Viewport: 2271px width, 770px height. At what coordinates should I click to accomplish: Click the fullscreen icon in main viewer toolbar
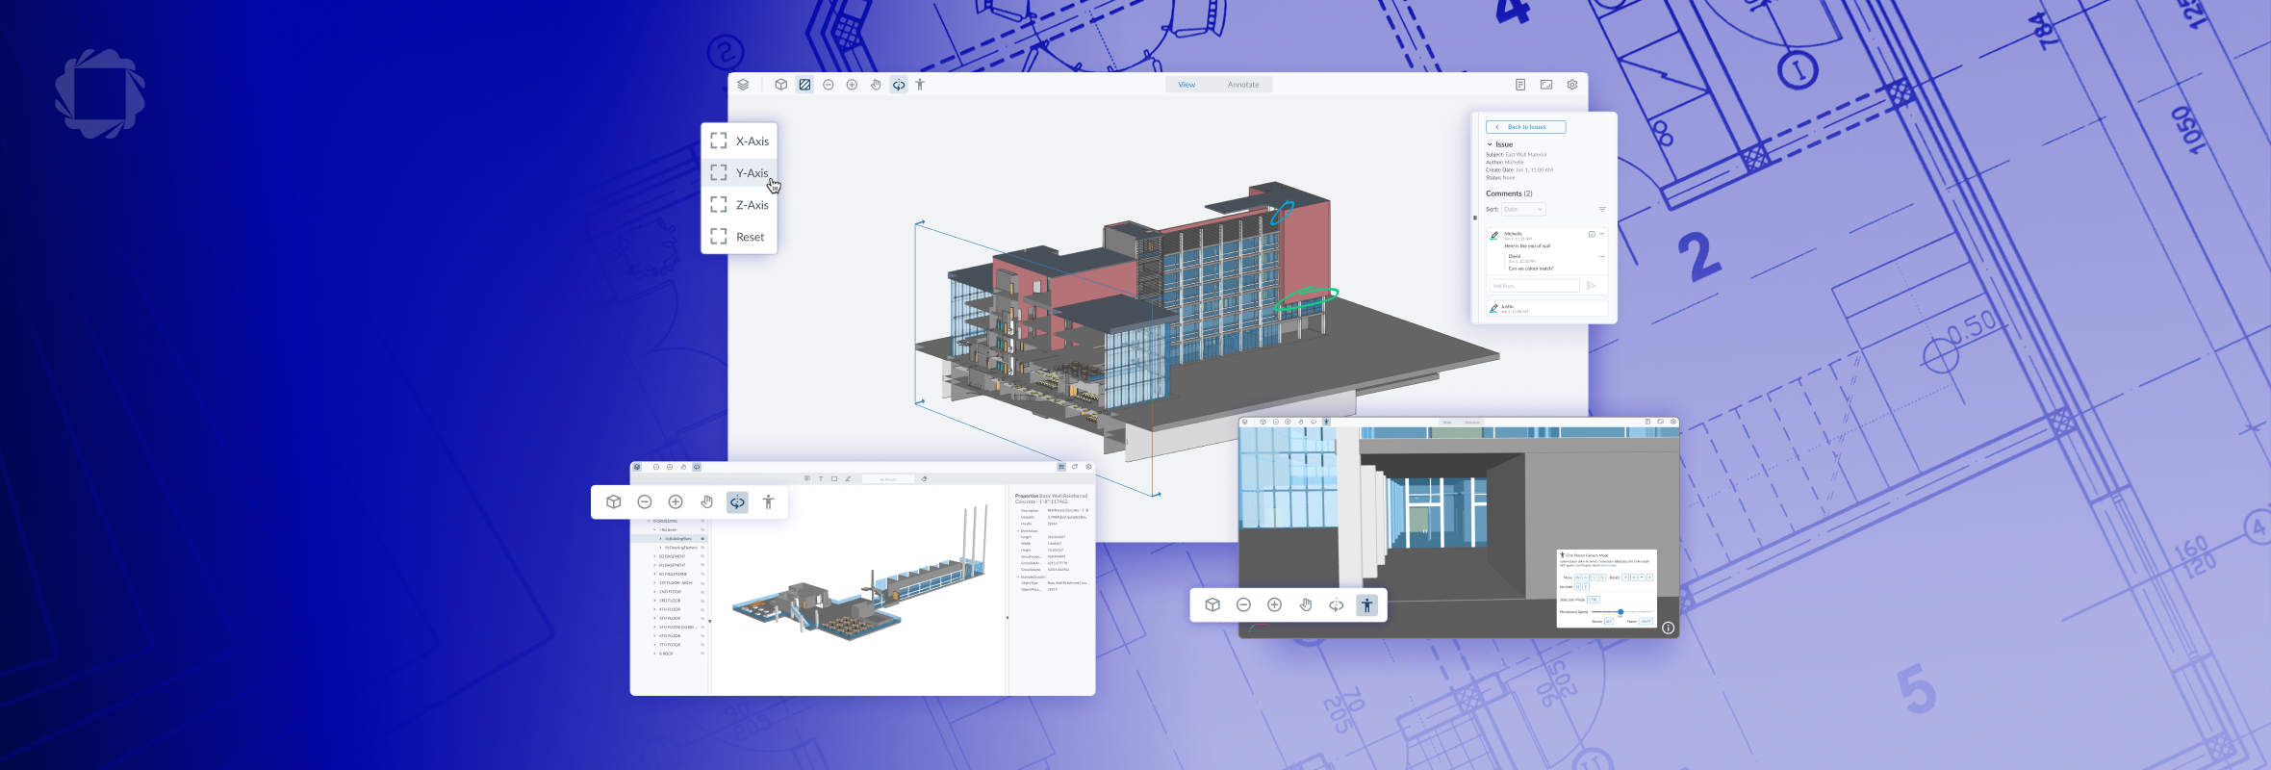[1546, 85]
